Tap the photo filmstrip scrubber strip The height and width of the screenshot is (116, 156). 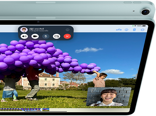pyautogui.click(x=20, y=110)
